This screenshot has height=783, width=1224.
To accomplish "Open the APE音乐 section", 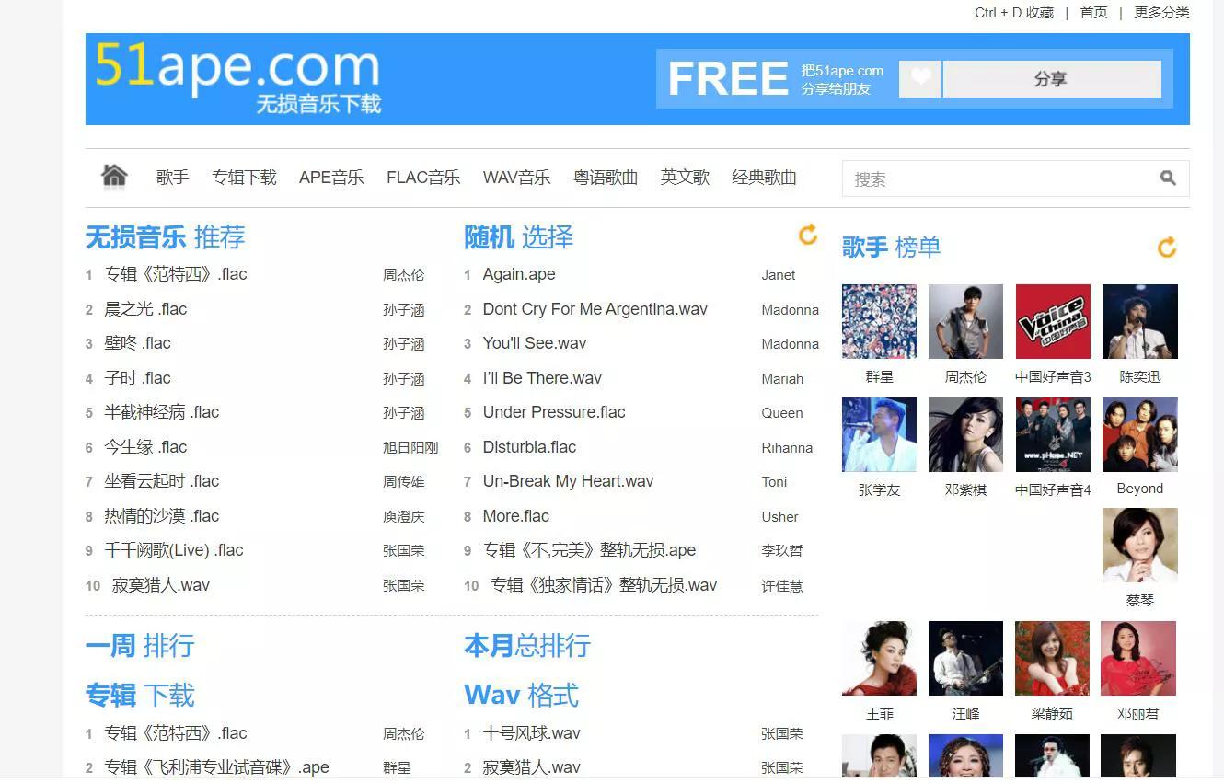I will (331, 178).
